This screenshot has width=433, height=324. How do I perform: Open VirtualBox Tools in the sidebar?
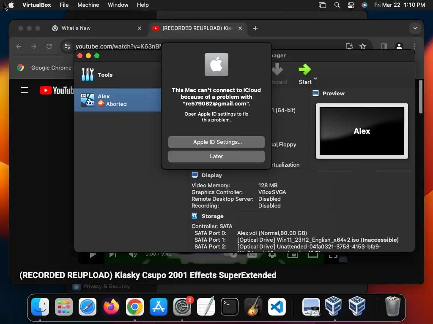118,75
